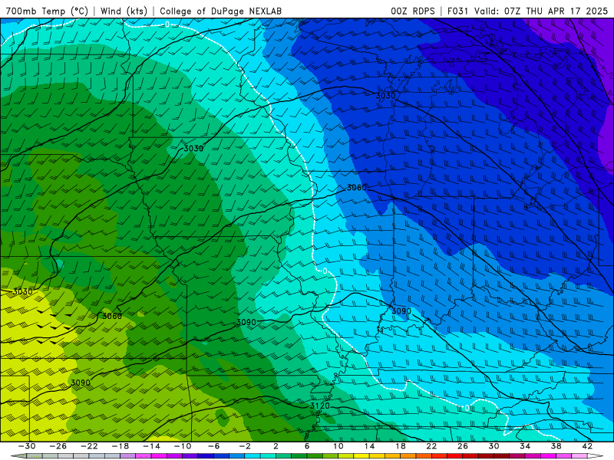Select the positive "14" colorbar scale label
The image size is (614, 460).
369,446
